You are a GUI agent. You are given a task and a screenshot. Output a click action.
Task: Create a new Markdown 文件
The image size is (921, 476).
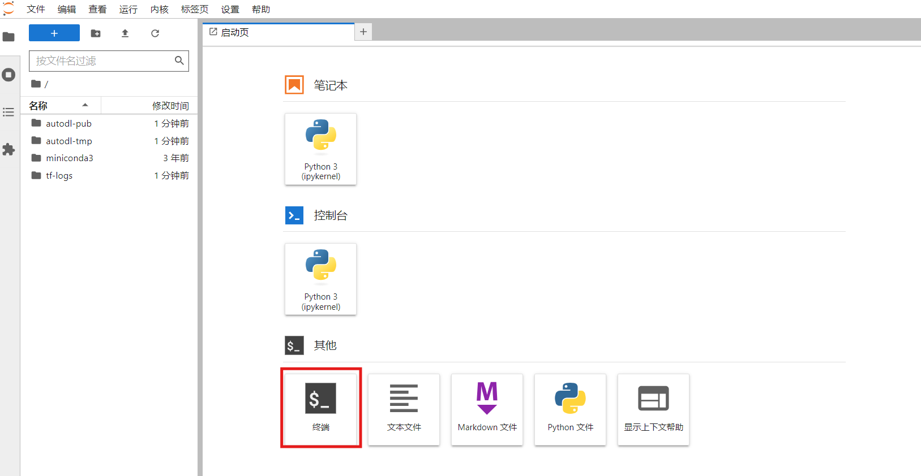[x=487, y=409]
